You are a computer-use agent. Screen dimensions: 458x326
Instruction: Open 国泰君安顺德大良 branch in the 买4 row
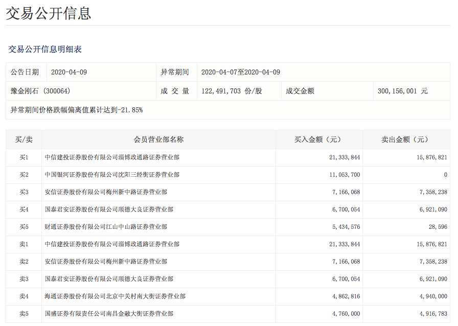(109, 209)
